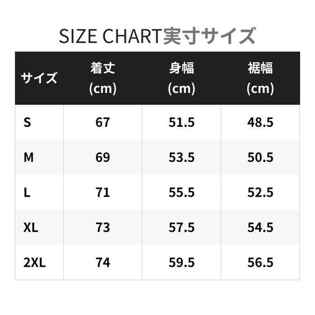
Task: Click the 74 length value for 2XL
Action: point(103,262)
